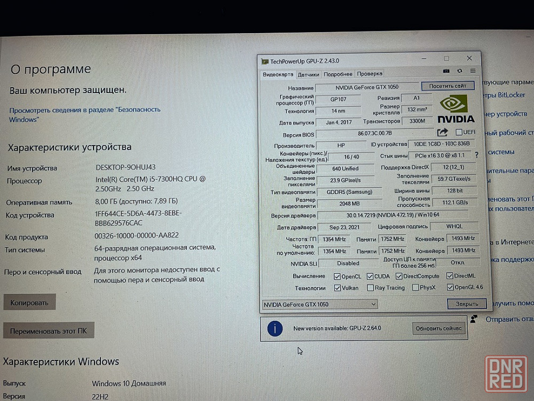Click the 128 bit bus width field
Image resolution: width=534 pixels, height=401 pixels.
(x=454, y=191)
